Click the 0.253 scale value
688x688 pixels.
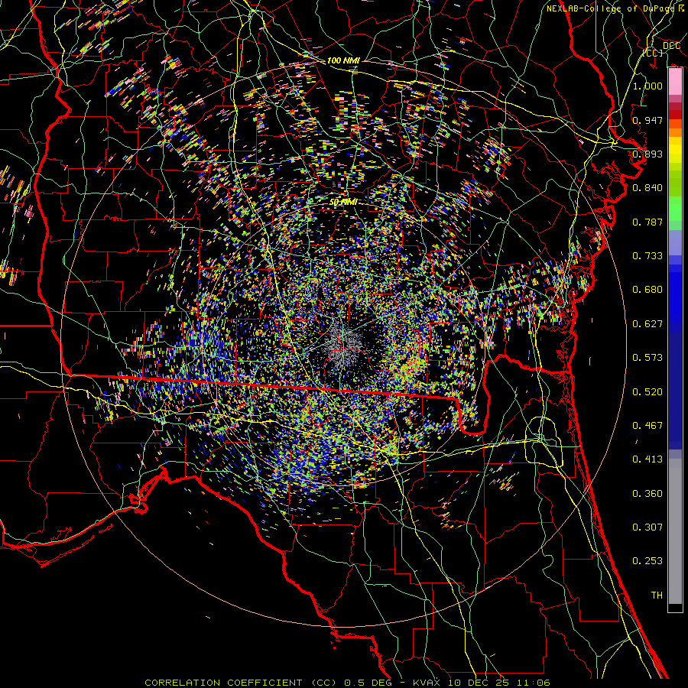[647, 561]
